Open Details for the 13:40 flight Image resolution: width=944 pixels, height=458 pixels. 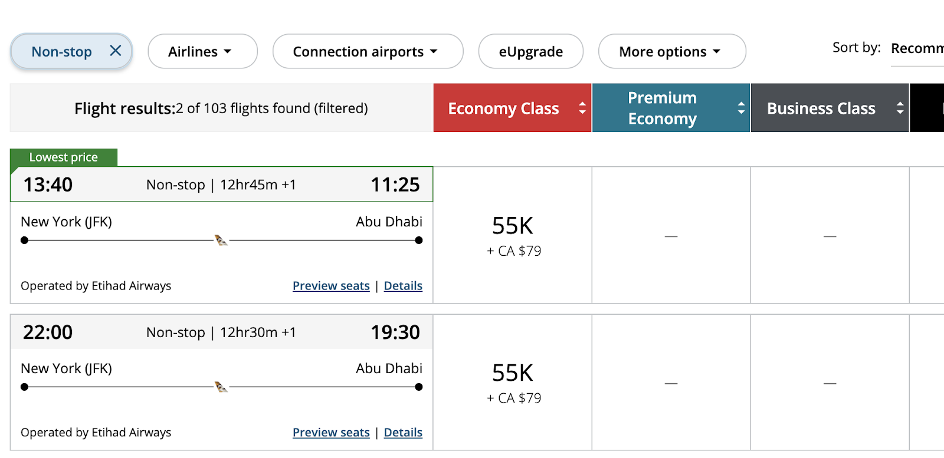403,286
